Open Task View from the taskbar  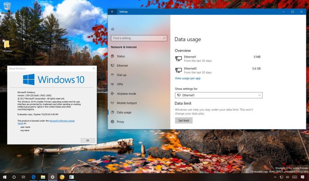(23, 177)
